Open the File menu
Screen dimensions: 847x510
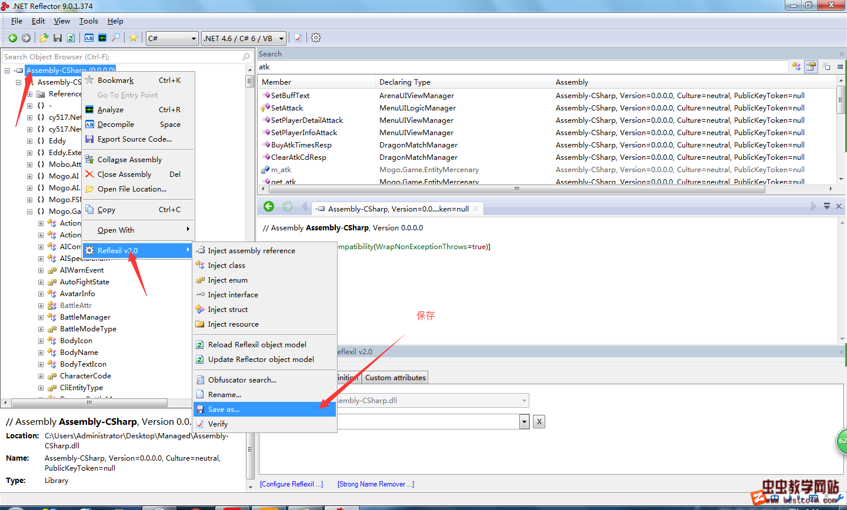(16, 21)
